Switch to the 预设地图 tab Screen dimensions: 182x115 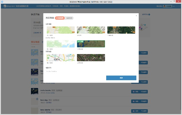click(35, 42)
